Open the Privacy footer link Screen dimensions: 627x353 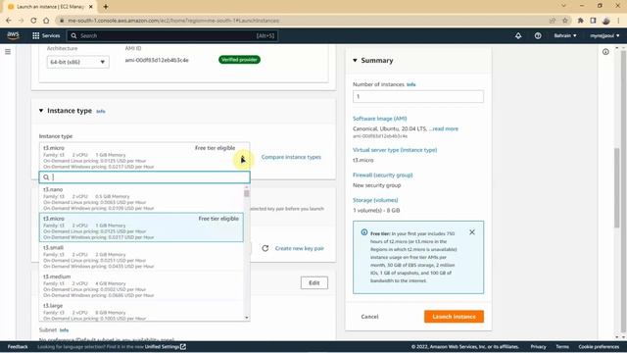538,346
